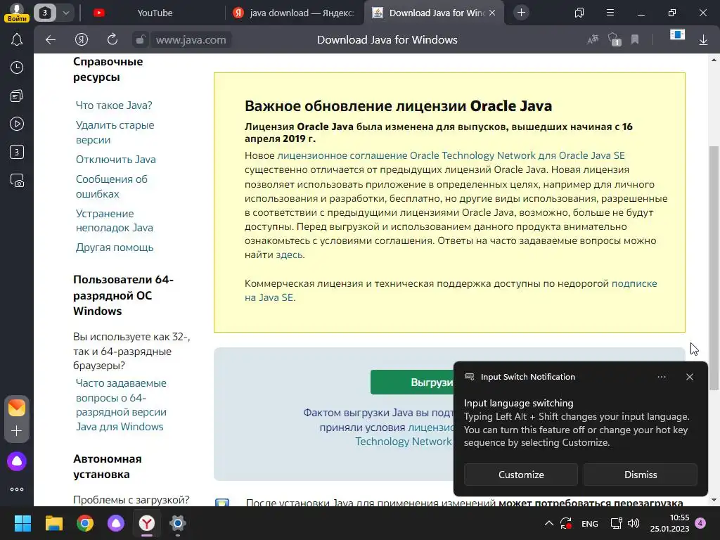The image size is (720, 540).
Task: Open sidebar three-dots settings
Action: coord(17,489)
